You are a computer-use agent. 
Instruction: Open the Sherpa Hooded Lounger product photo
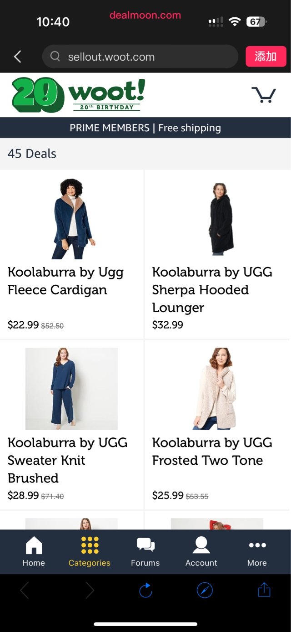tap(217, 218)
